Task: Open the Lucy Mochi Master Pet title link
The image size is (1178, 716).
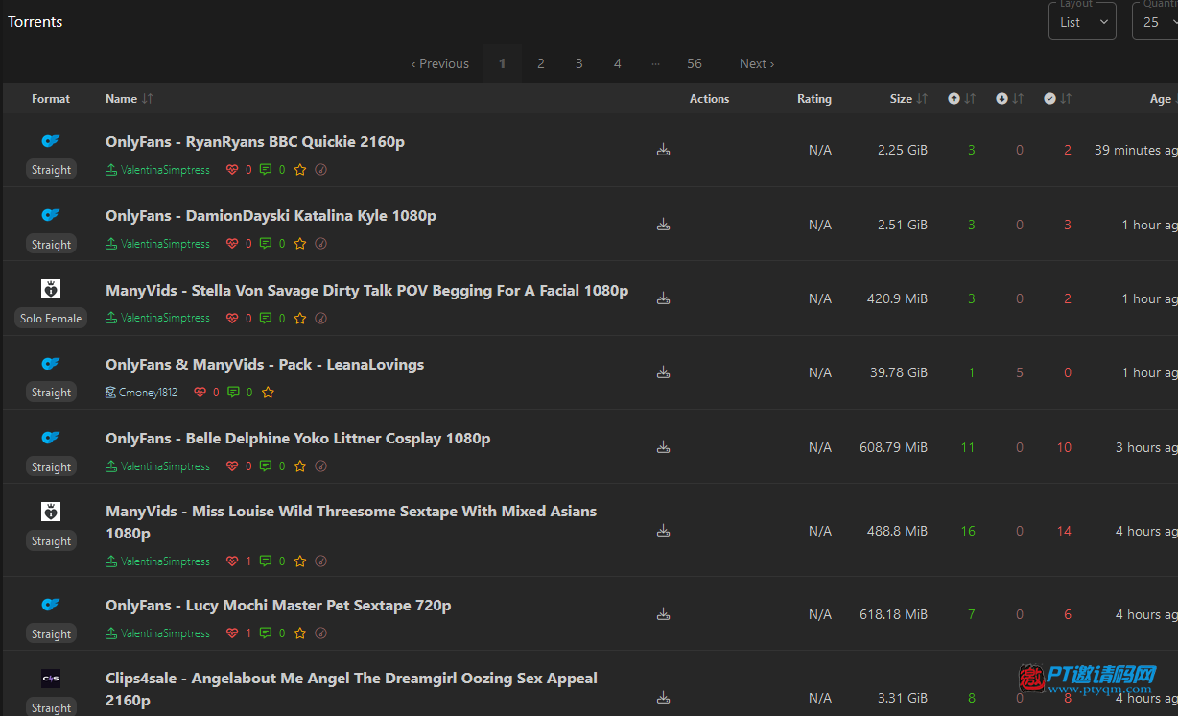Action: tap(278, 606)
